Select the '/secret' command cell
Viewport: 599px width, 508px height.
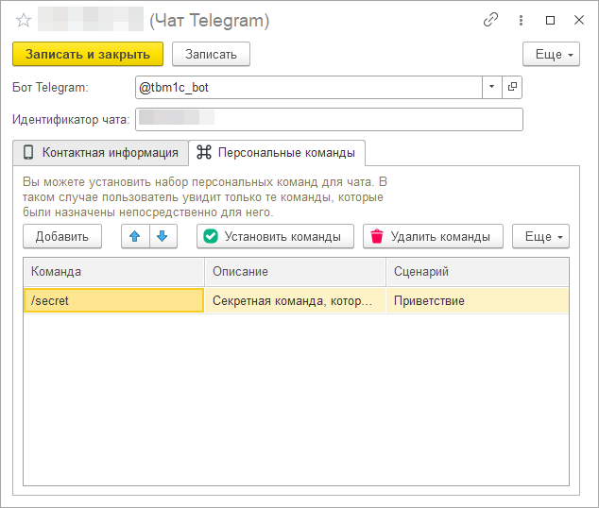tap(113, 300)
